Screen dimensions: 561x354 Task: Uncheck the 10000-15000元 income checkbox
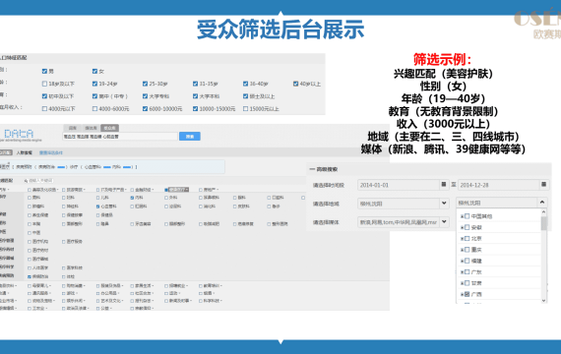195,109
